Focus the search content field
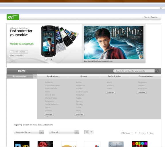The height and width of the screenshot is (147, 165). pyautogui.click(x=134, y=71)
